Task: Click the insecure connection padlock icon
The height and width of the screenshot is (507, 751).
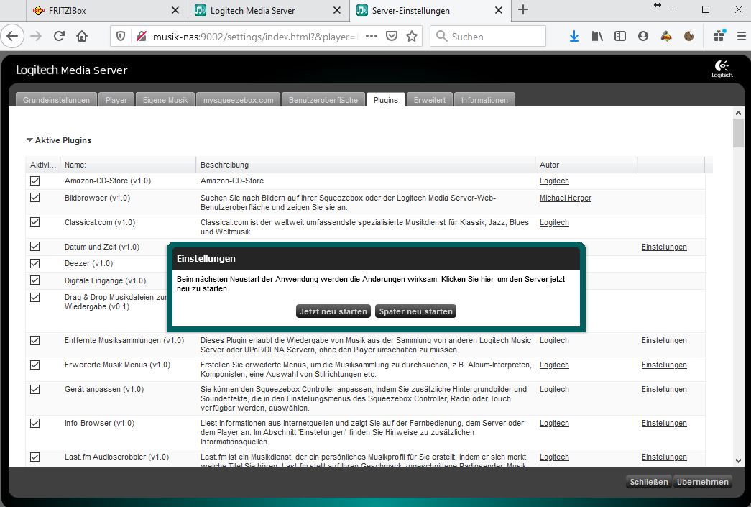Action: pyautogui.click(x=142, y=37)
